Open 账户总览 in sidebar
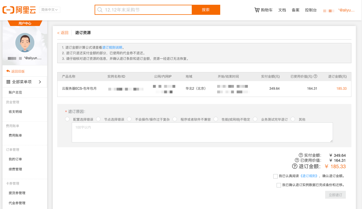362x209 pixels. coord(15,92)
